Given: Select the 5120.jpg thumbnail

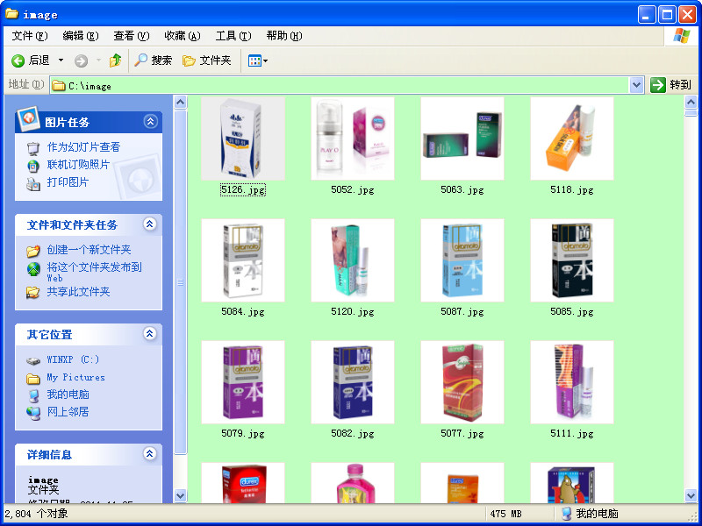Looking at the screenshot, I should [353, 260].
